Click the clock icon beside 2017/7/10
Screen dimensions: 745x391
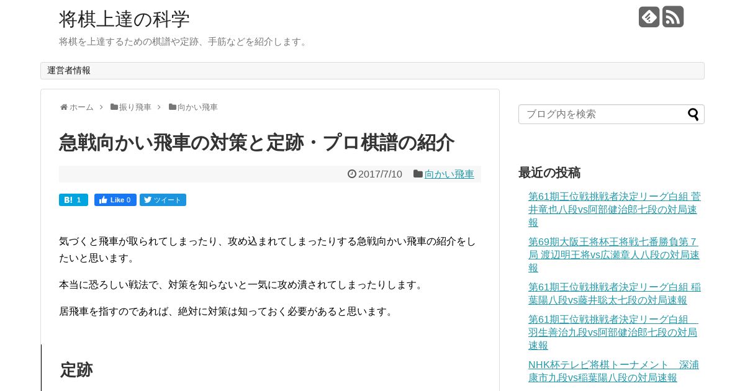pos(352,174)
